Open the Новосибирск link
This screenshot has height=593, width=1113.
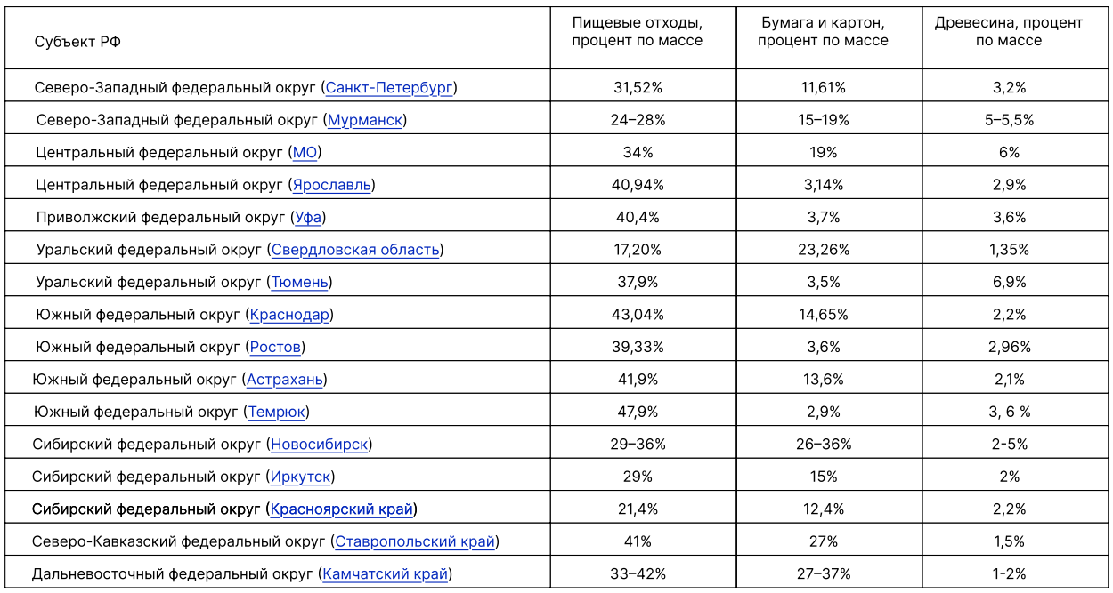[319, 445]
